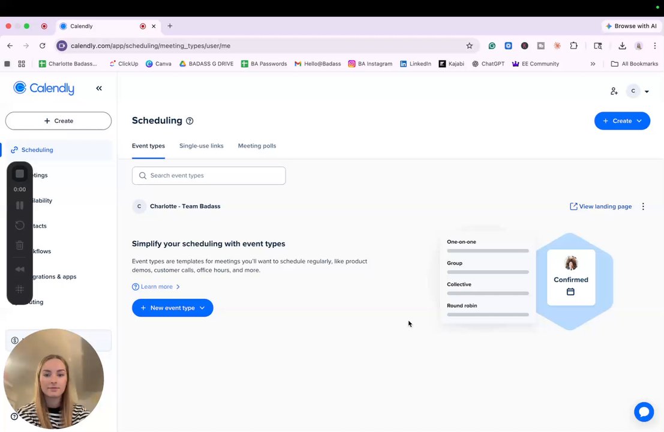The width and height of the screenshot is (664, 432).
Task: Open a new browser tab
Action: [x=170, y=26]
